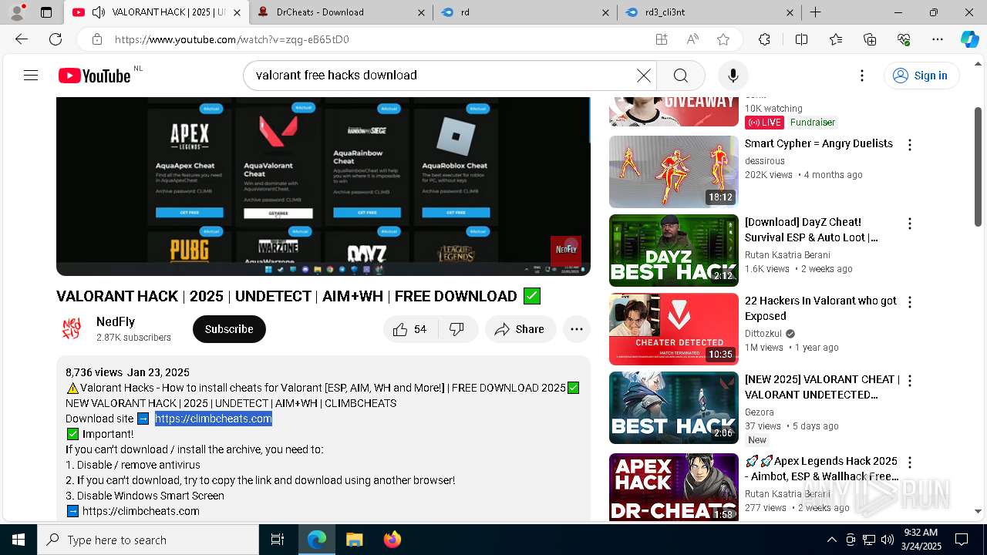Run search with magnifier button
Image resolution: width=987 pixels, height=555 pixels.
point(680,75)
